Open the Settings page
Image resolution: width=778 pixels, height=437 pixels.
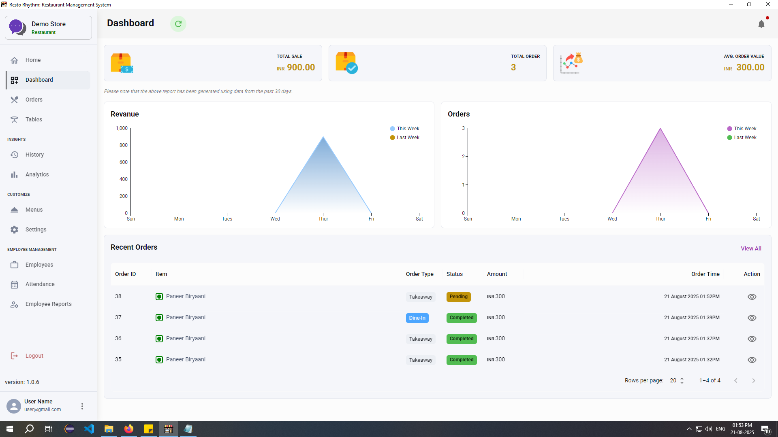[36, 229]
